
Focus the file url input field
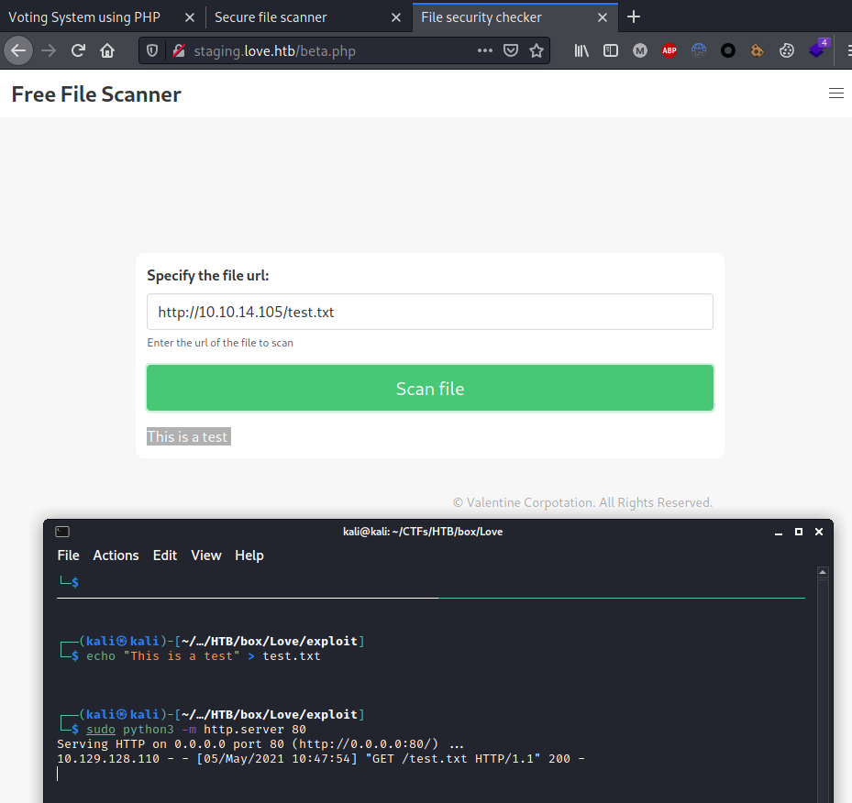click(x=429, y=312)
